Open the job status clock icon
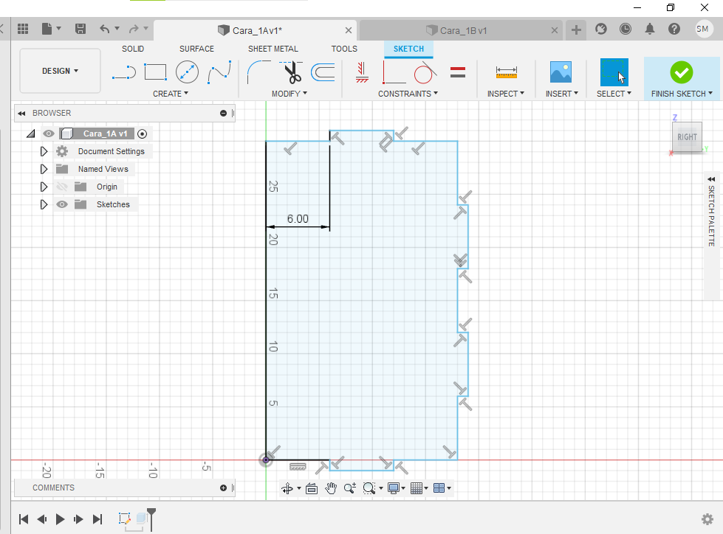The image size is (723, 534). (626, 29)
